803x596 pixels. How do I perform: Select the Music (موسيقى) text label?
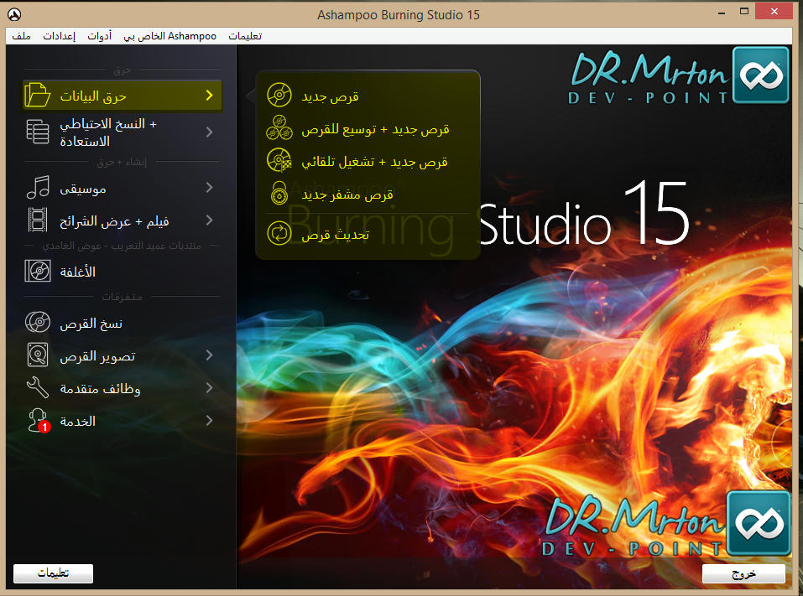point(83,189)
